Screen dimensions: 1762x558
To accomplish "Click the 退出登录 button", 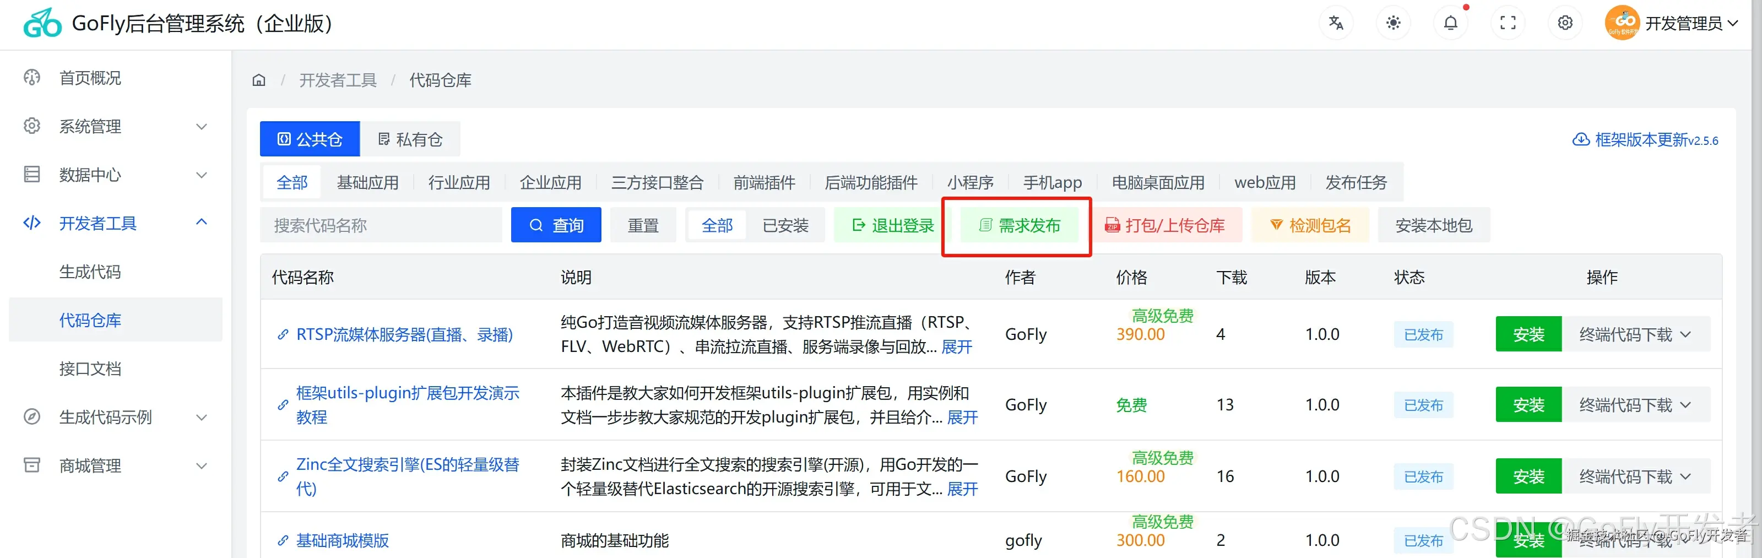I will click(893, 225).
